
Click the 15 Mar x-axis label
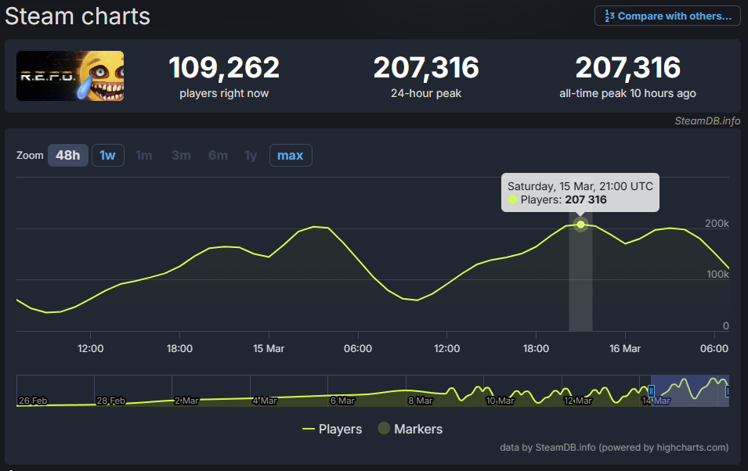[269, 348]
